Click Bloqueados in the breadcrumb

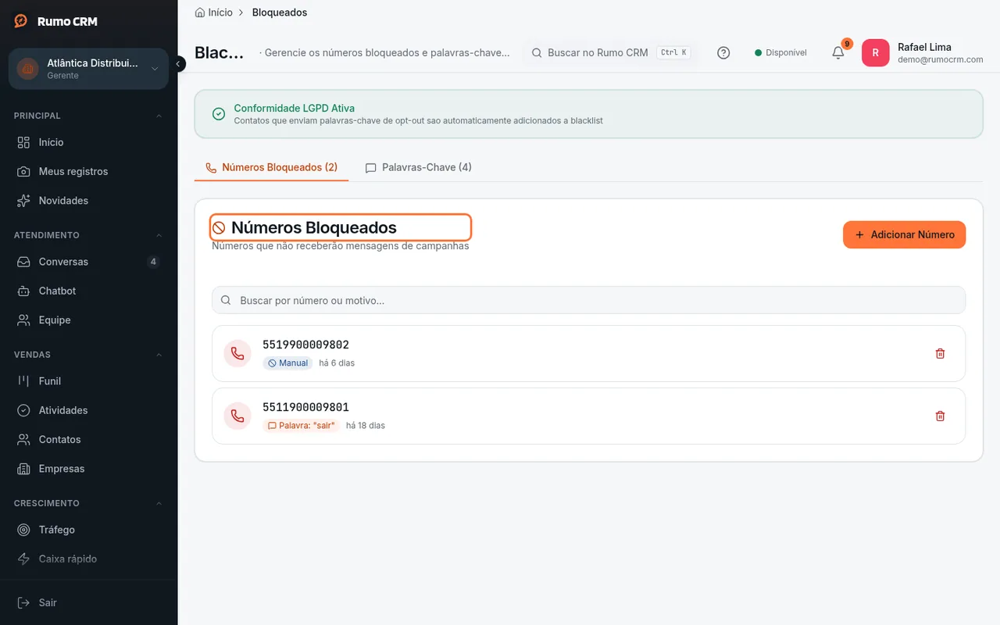280,12
